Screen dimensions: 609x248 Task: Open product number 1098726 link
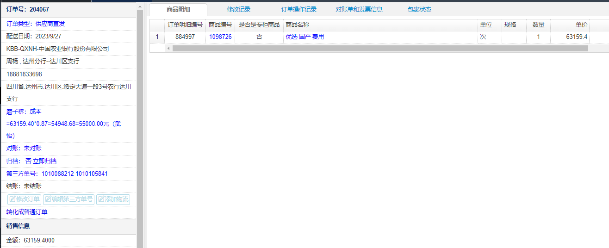pyautogui.click(x=220, y=37)
